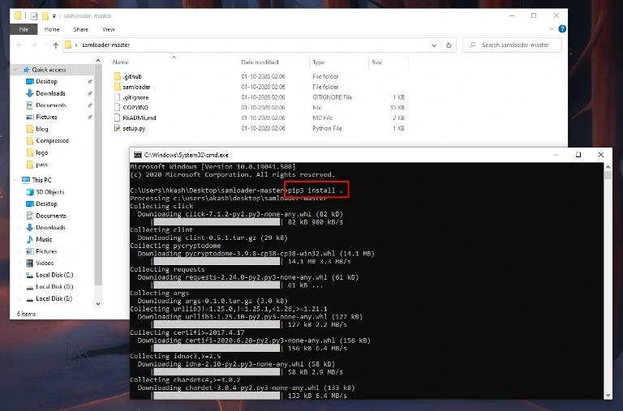
Task: Open pinned Pictures under Quick access
Action: (46, 118)
